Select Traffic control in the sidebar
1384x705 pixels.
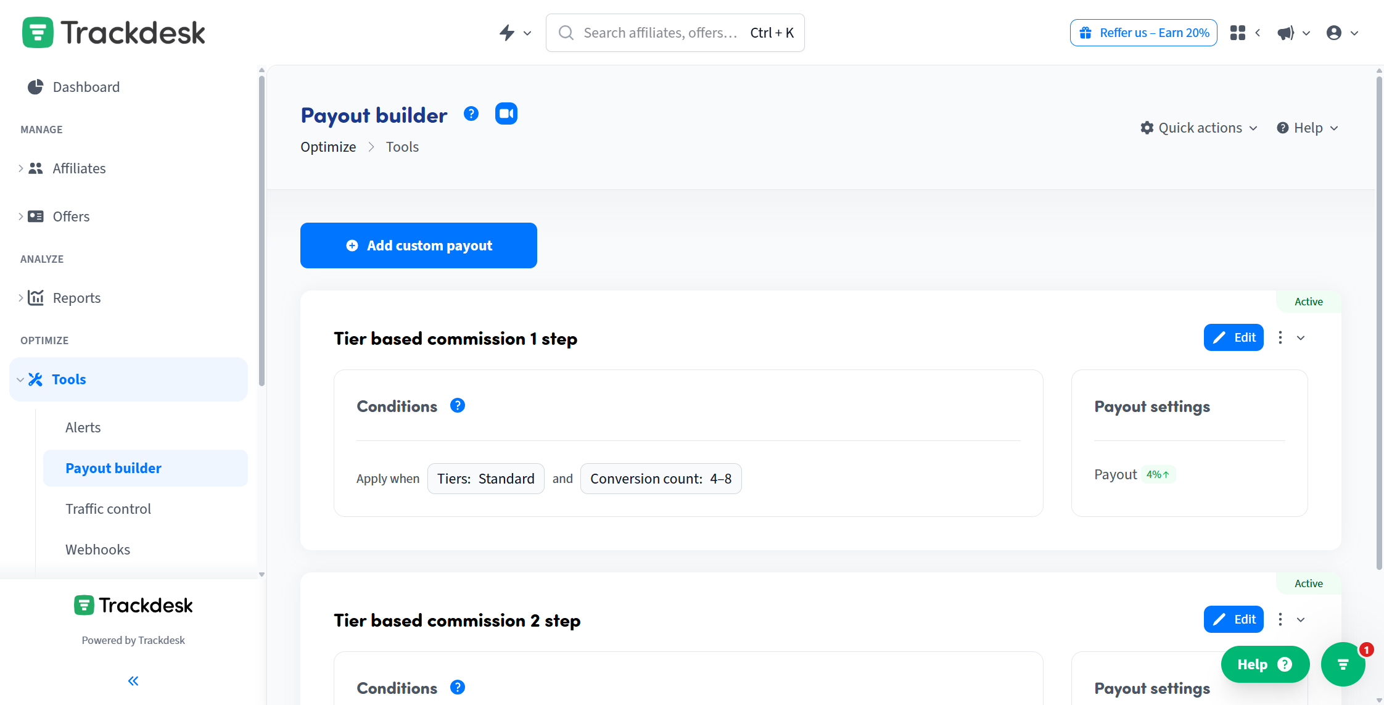[108, 508]
